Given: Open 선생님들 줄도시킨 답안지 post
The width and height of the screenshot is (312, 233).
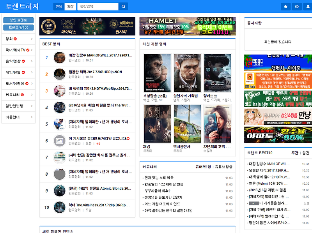Looking at the screenshot, I should point(163,198).
